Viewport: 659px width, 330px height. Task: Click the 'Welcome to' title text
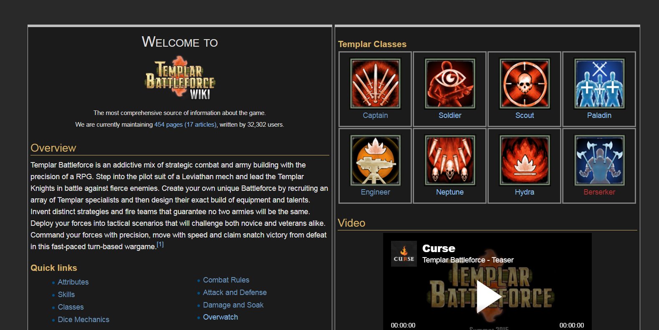coord(180,42)
